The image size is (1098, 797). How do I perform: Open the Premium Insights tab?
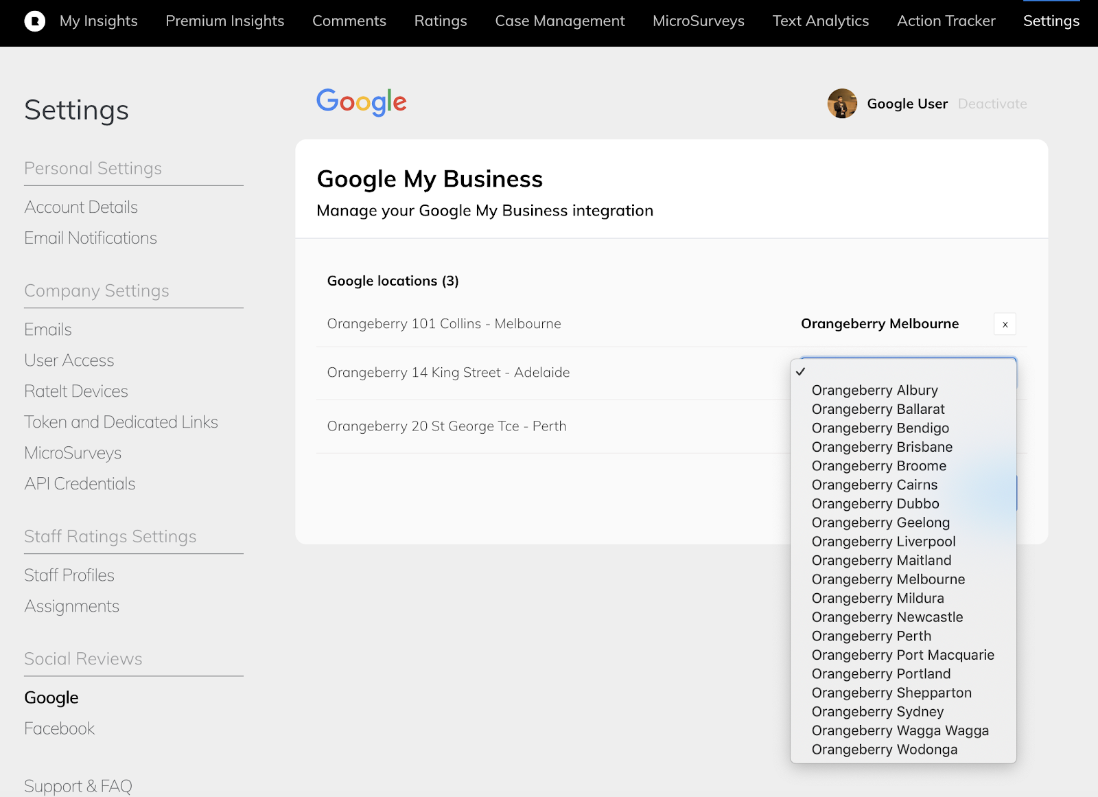tap(224, 21)
